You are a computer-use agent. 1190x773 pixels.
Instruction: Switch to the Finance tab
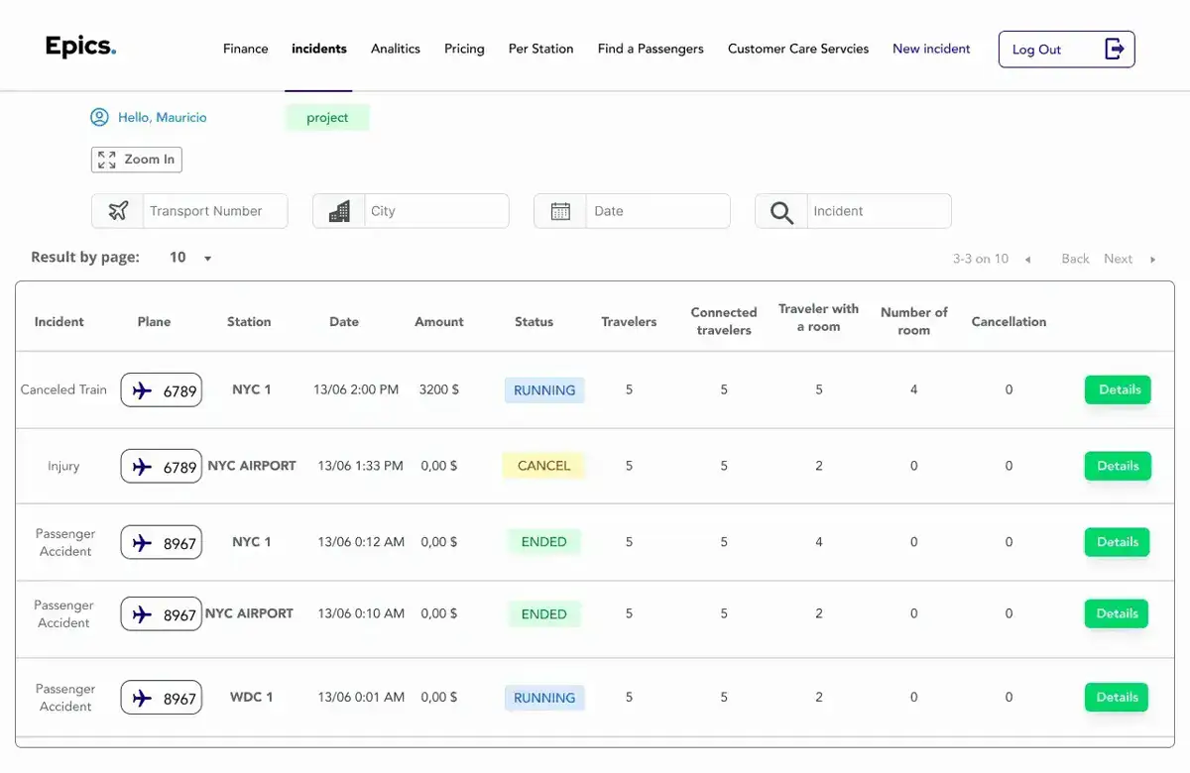coord(245,48)
